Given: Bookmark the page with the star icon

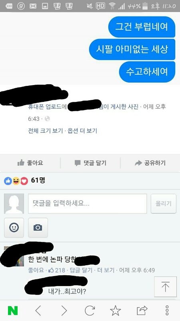Looking at the screenshot, I should (116, 311).
